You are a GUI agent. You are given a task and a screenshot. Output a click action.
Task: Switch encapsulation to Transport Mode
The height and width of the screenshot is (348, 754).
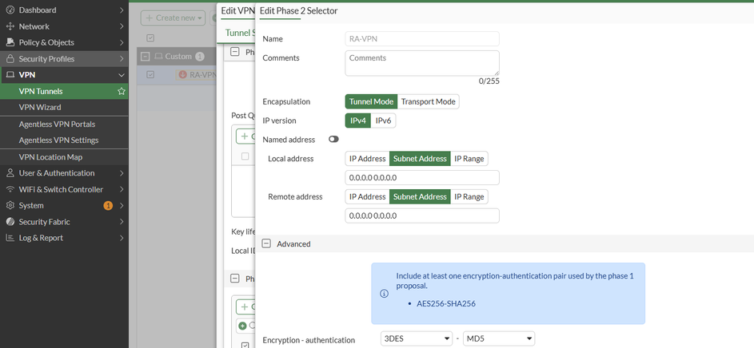click(x=428, y=102)
